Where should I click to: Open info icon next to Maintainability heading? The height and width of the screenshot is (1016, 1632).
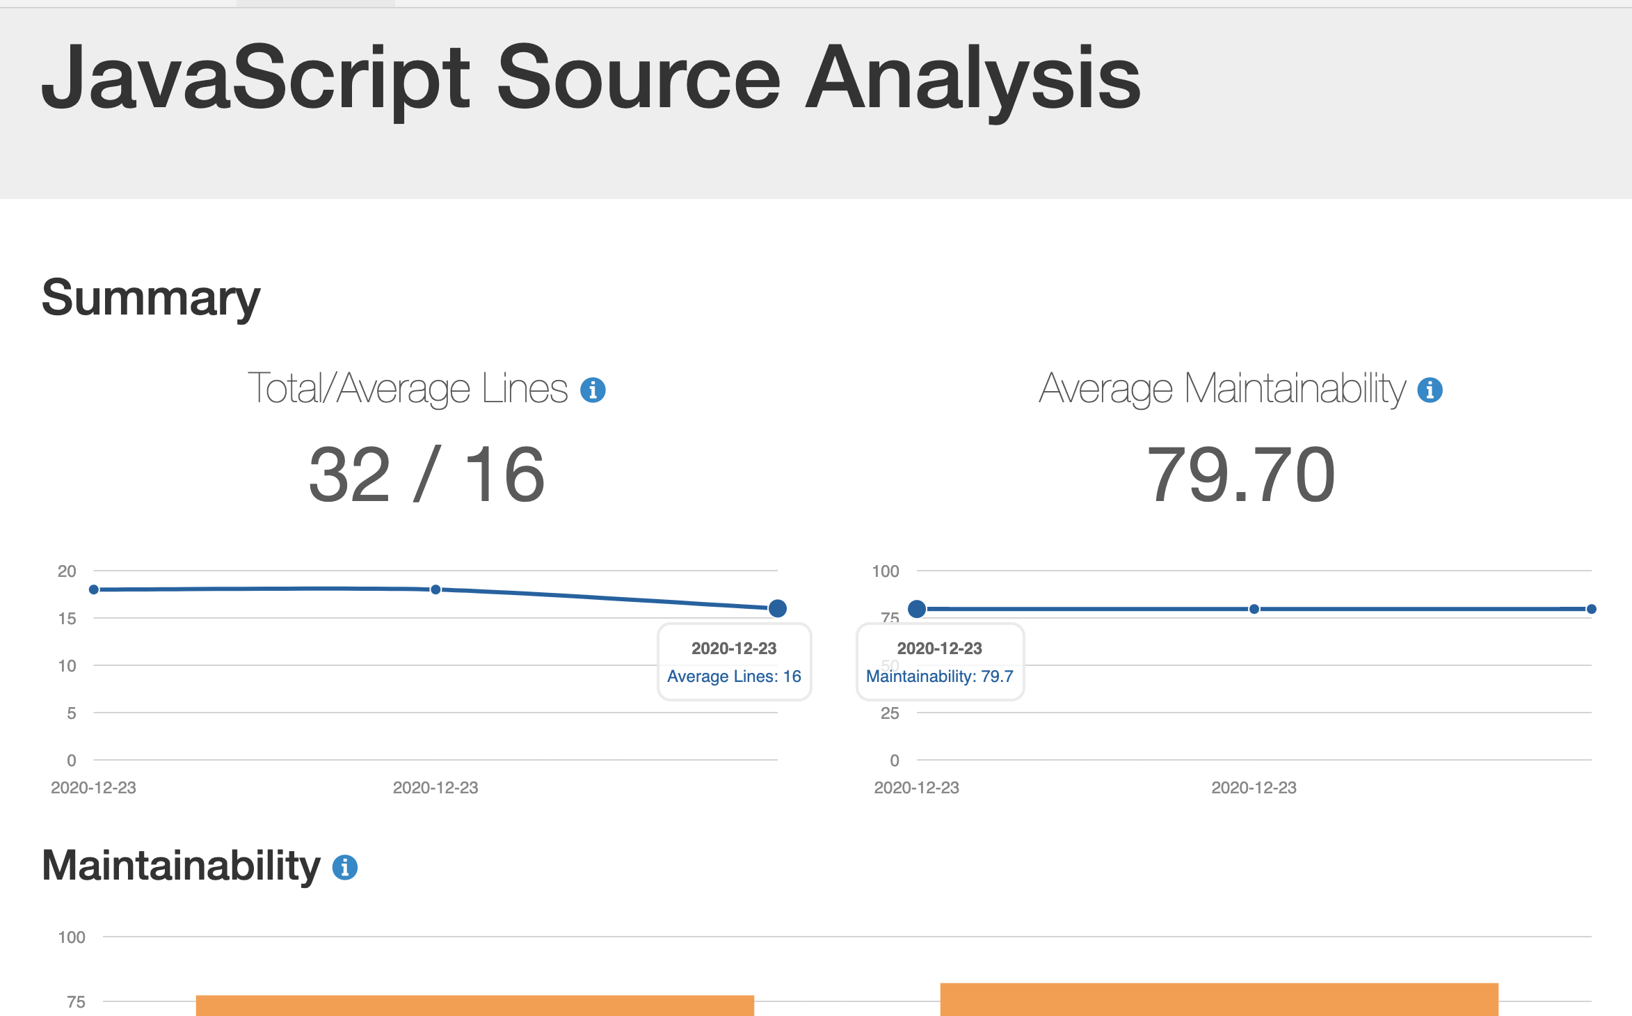344,868
